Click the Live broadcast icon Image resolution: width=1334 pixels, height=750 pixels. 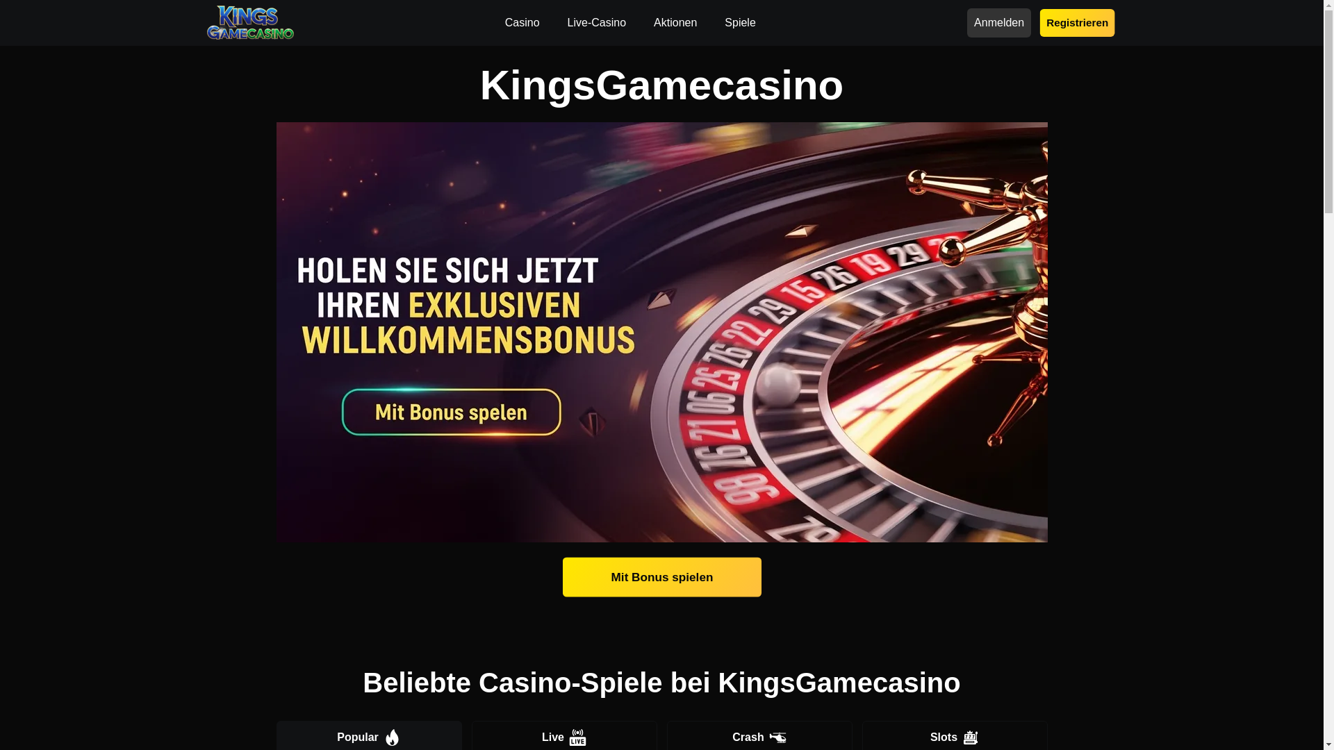tap(578, 737)
